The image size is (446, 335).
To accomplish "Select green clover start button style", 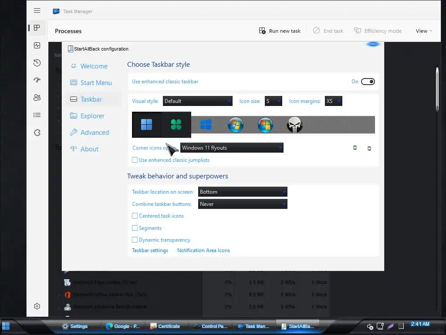I will [x=176, y=124].
